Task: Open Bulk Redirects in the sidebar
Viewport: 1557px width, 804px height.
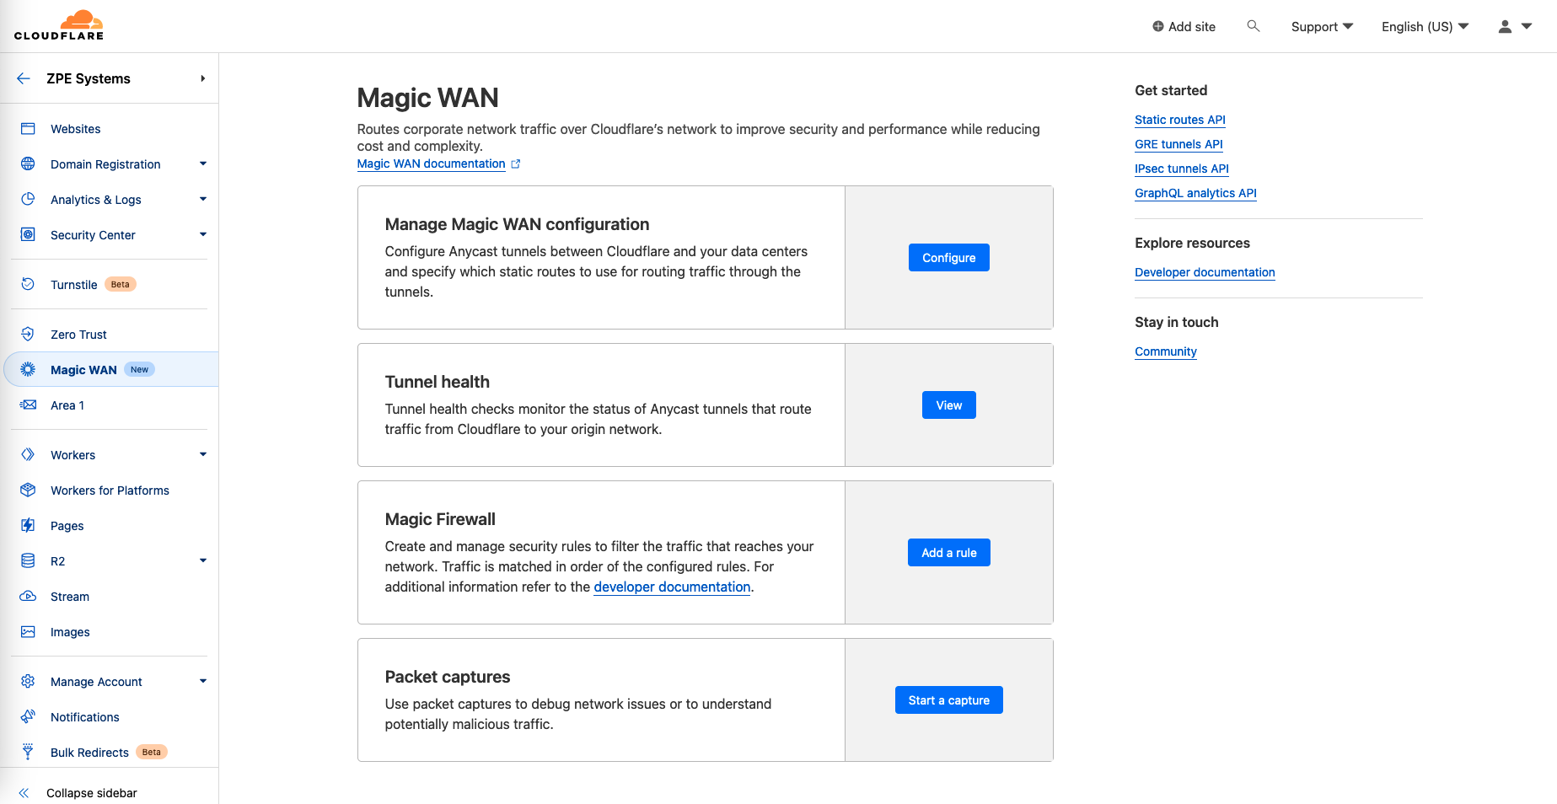Action: (x=89, y=753)
